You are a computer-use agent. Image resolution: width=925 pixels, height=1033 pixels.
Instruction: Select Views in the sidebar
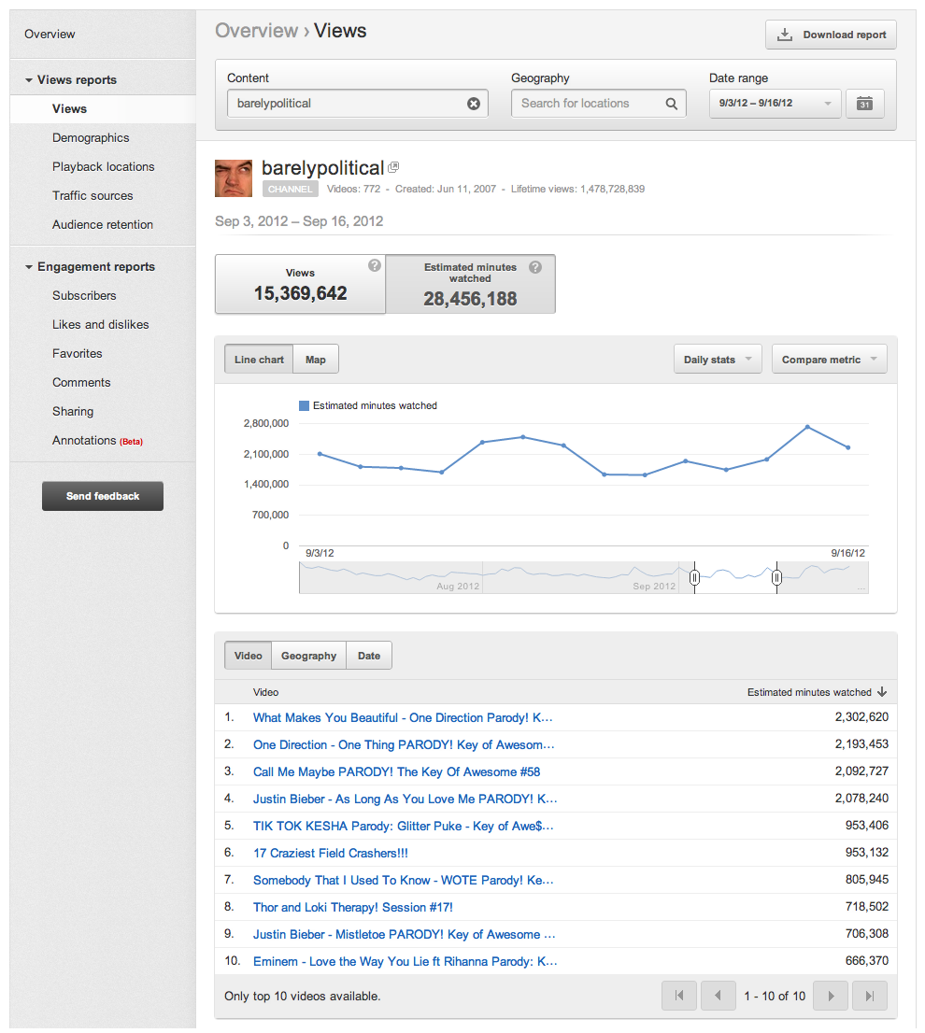tap(103, 108)
